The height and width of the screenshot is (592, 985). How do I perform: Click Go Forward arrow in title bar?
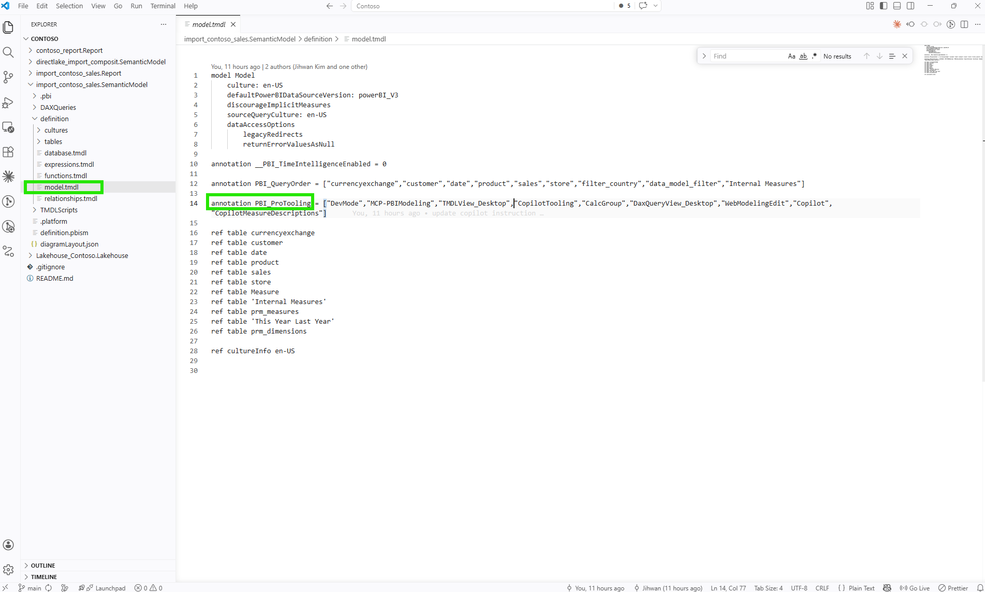pyautogui.click(x=343, y=6)
